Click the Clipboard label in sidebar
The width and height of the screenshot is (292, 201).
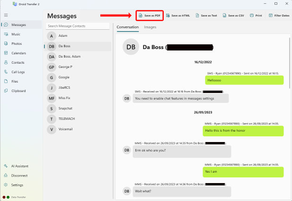[x=18, y=91]
